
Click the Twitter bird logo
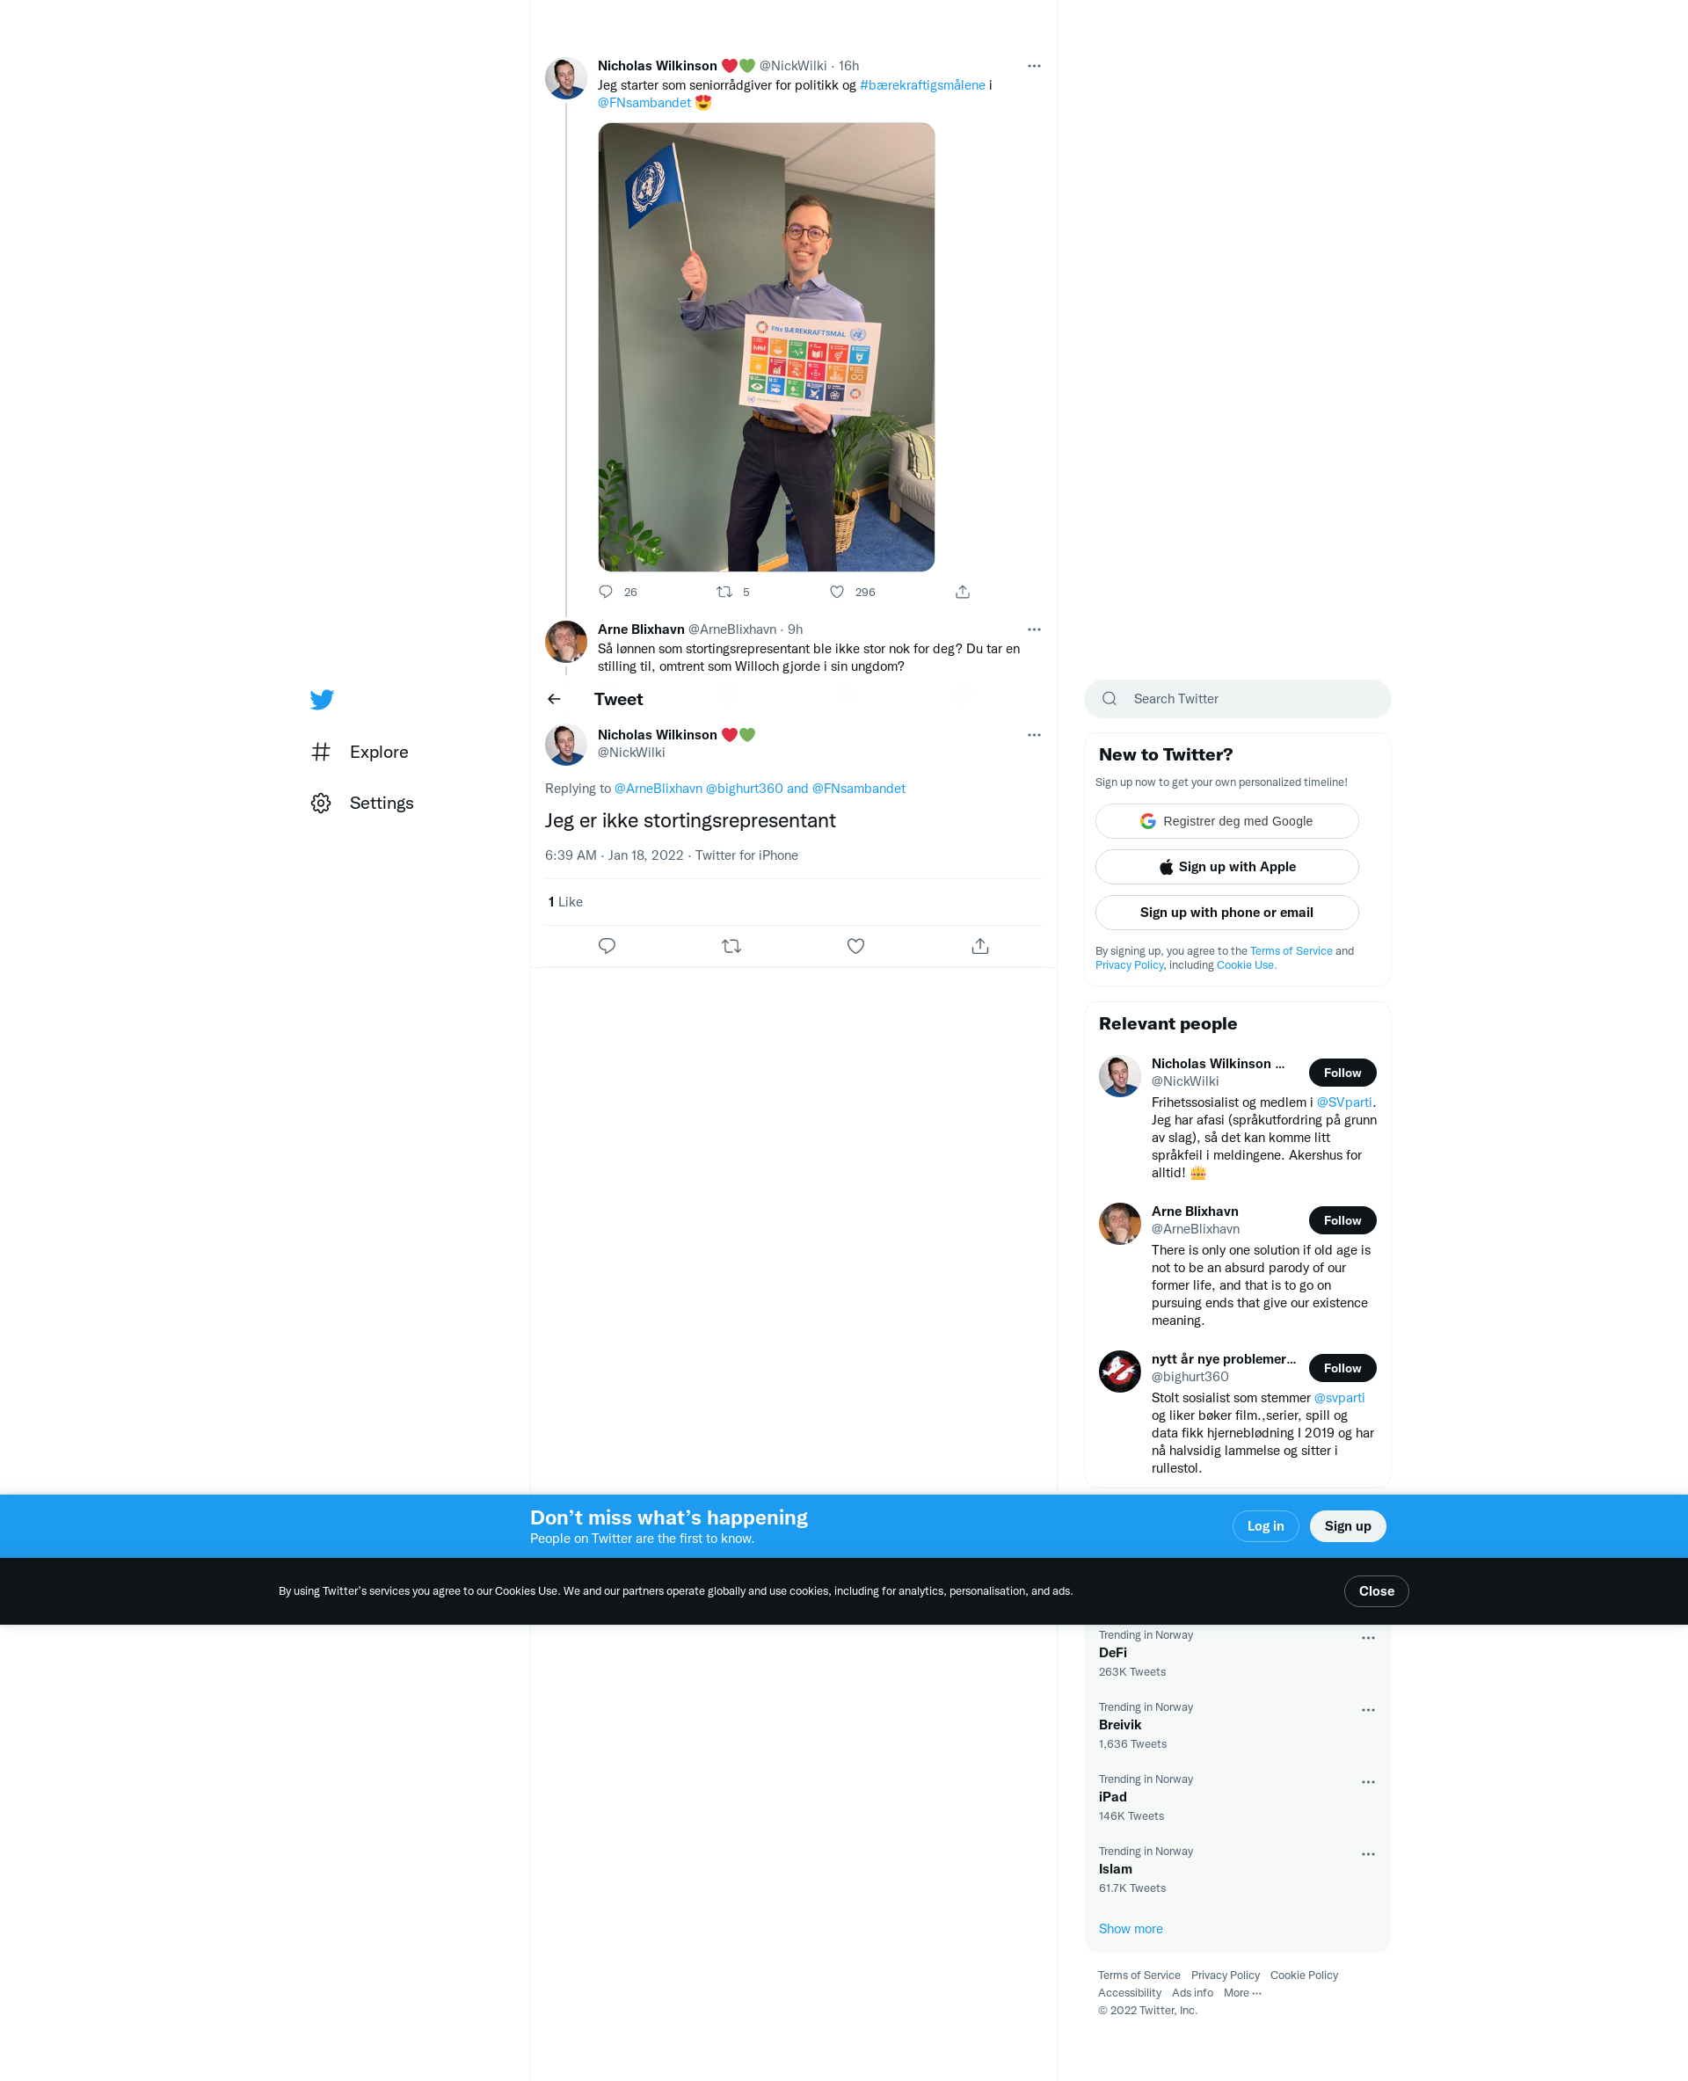click(322, 699)
